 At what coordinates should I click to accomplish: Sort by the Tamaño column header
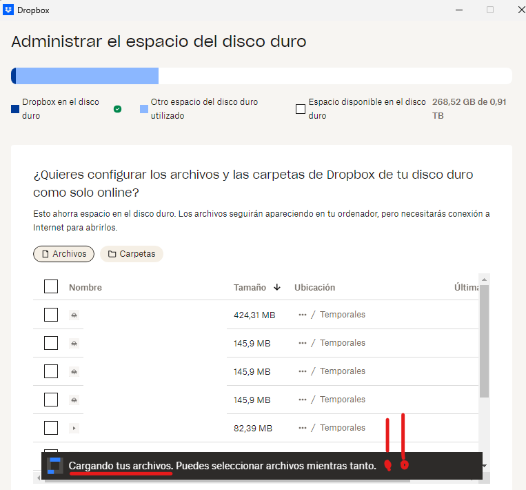(250, 288)
